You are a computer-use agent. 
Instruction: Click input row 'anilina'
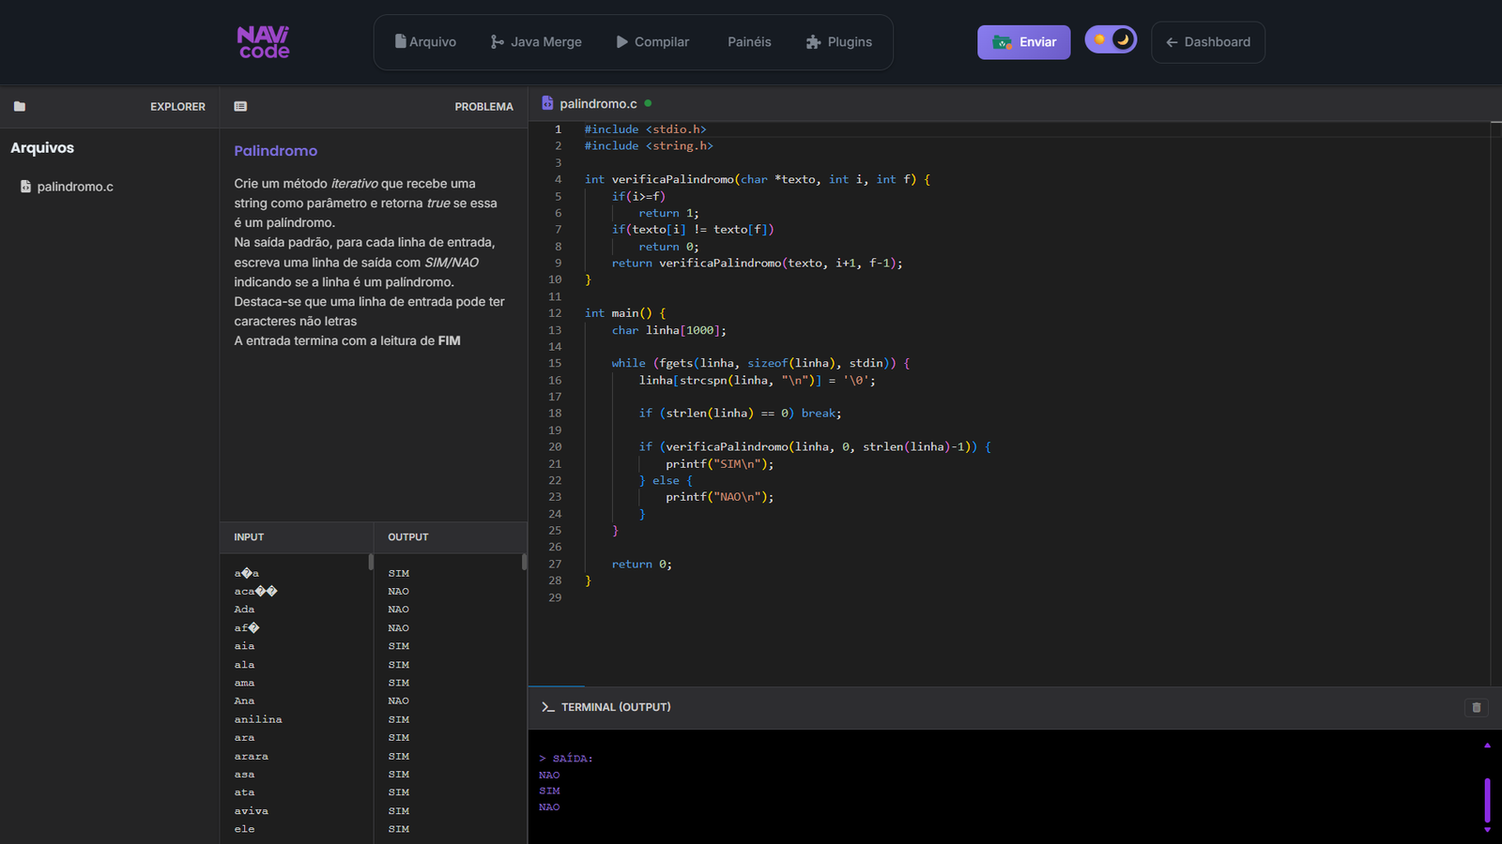[258, 719]
